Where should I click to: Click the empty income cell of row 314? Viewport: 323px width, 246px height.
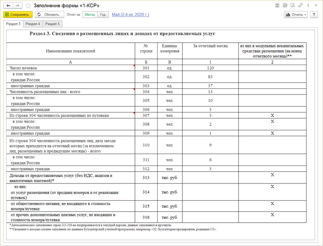point(210,192)
